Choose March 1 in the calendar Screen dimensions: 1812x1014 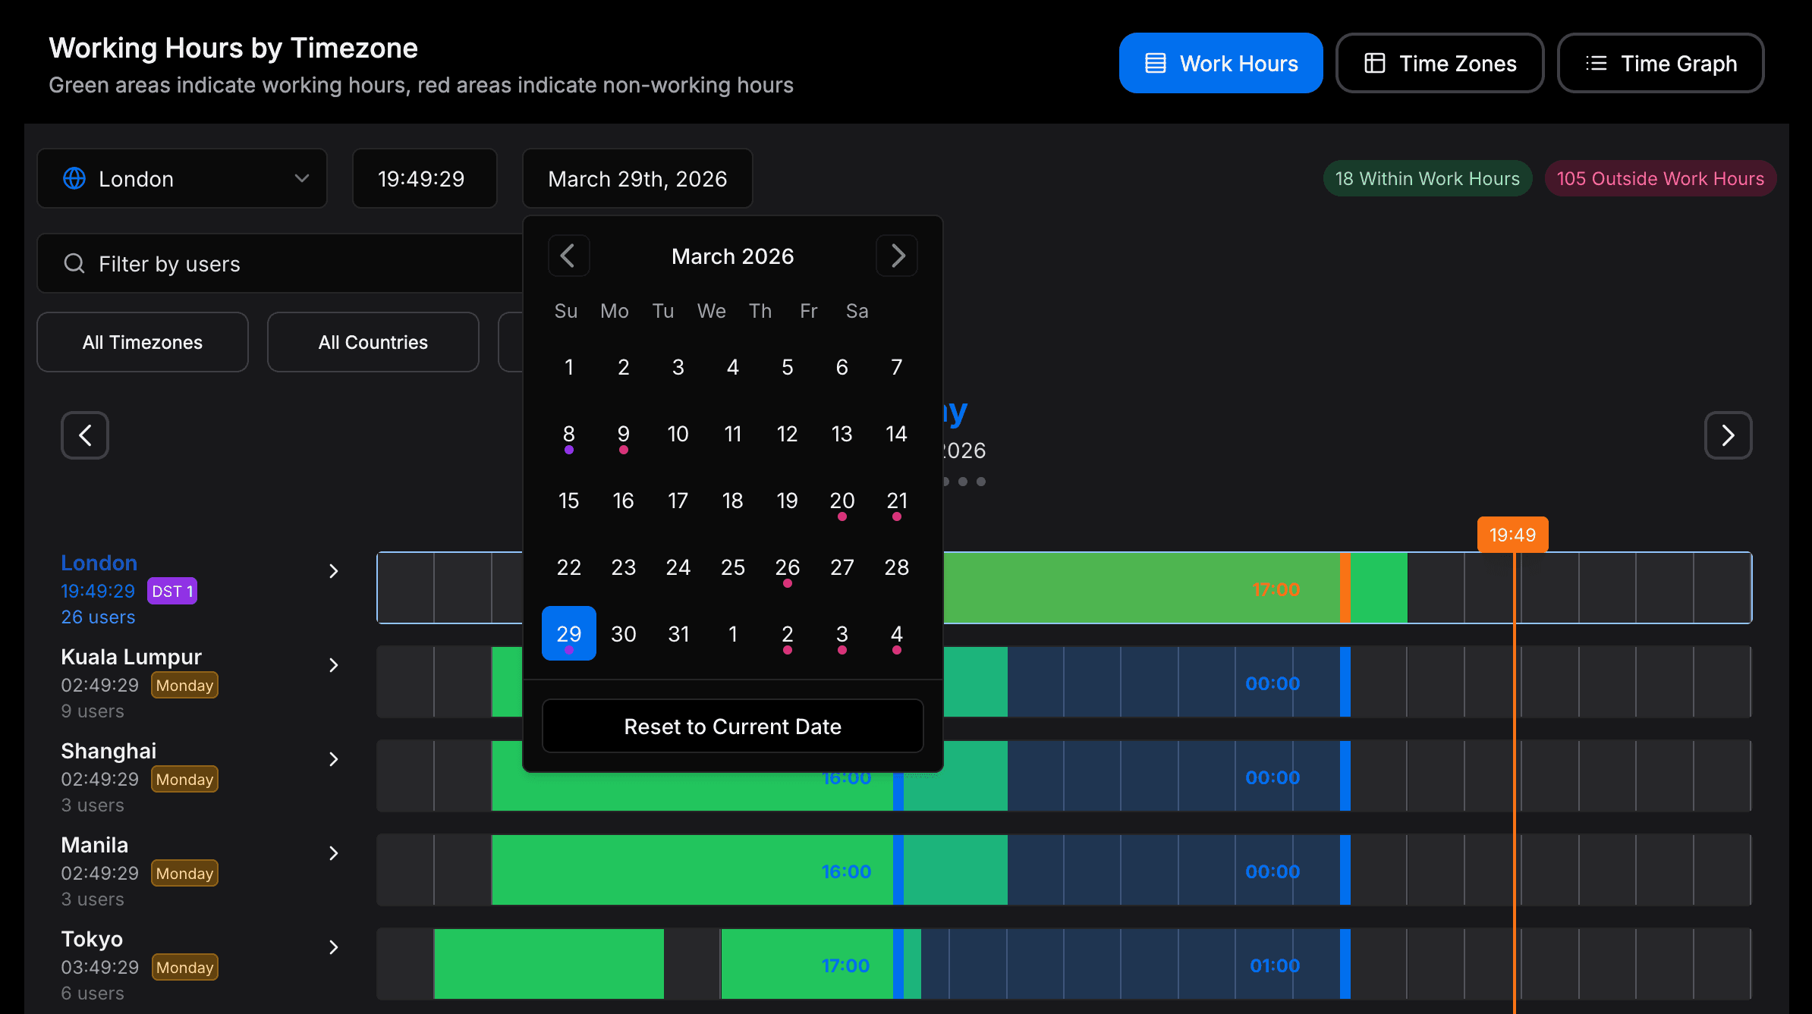568,366
